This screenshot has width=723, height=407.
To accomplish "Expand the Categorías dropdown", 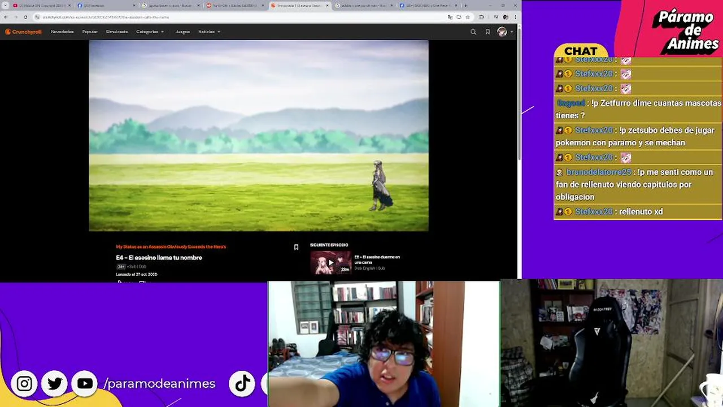I will coord(150,32).
